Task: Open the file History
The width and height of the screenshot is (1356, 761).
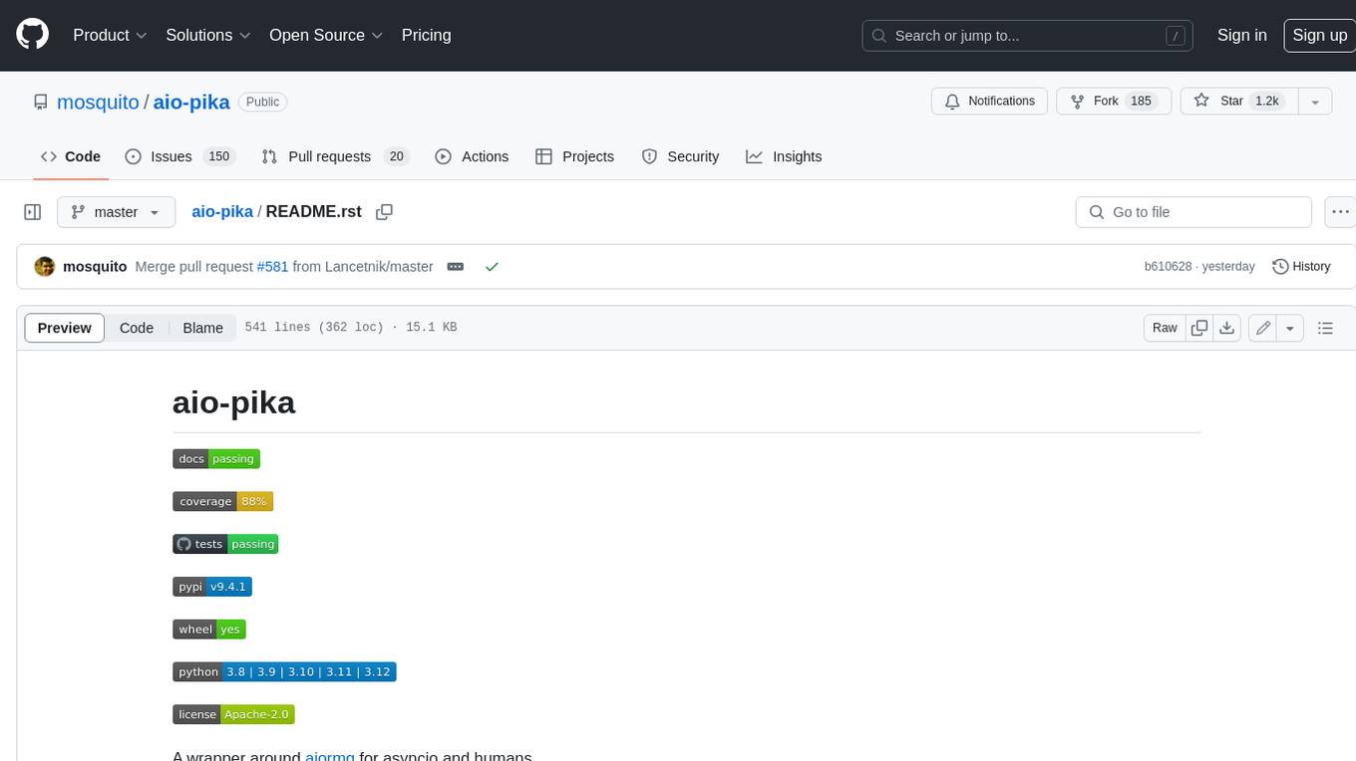Action: 1301,267
